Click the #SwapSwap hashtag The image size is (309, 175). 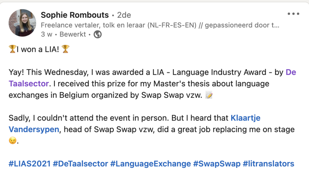point(217,164)
